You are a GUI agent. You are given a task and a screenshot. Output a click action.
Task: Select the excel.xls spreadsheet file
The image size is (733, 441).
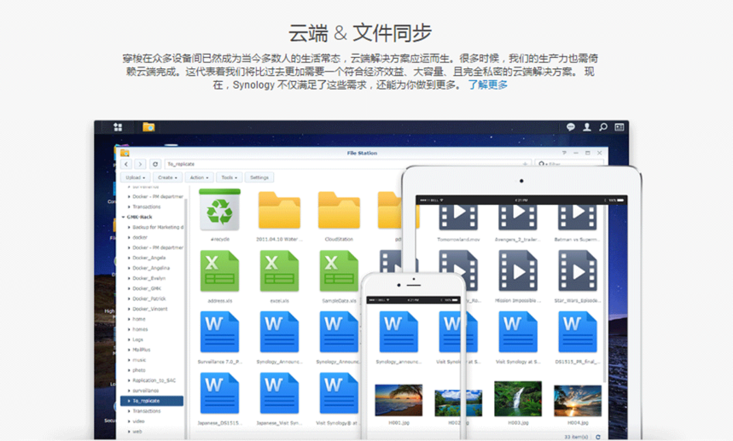[x=280, y=271]
